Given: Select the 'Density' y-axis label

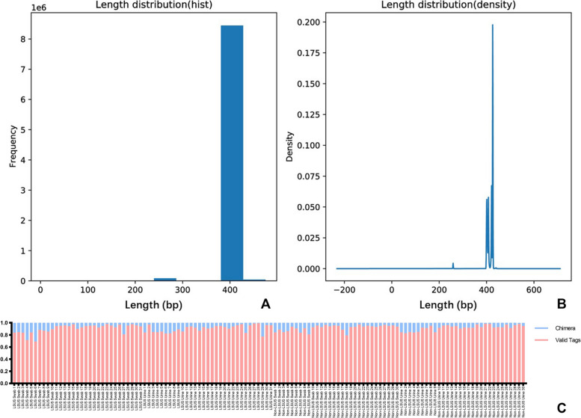Looking at the screenshot, I should point(289,147).
